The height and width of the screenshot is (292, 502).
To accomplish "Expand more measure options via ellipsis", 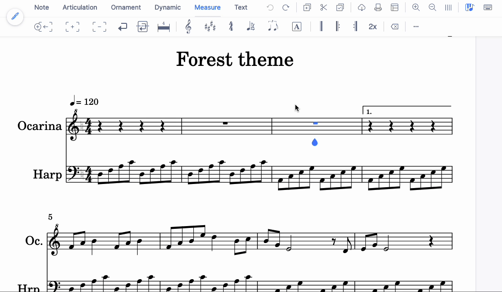I will (x=416, y=26).
